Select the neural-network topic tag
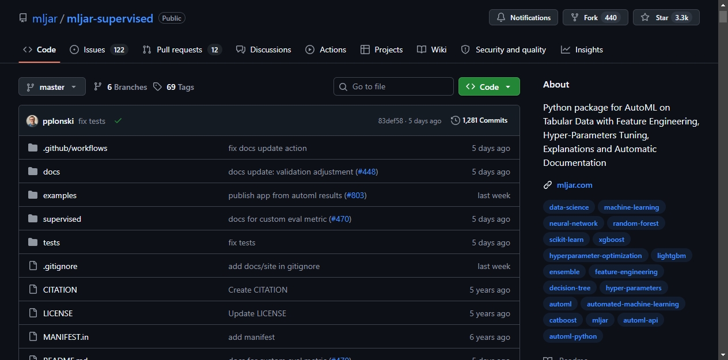The image size is (728, 360). (574, 223)
